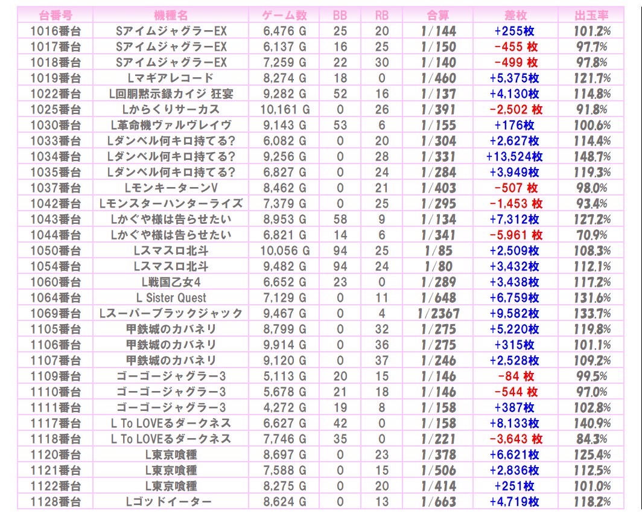642x525 pixels.
Task: Click the 機種名 column header
Action: click(x=171, y=16)
